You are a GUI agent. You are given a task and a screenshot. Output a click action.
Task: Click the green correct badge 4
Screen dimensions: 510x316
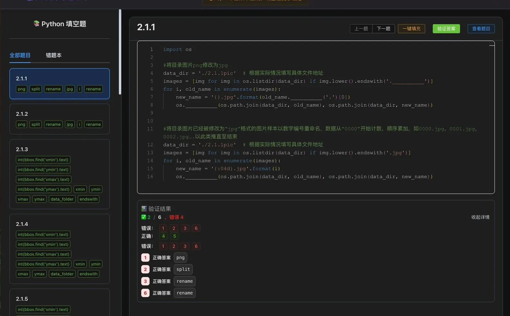(x=163, y=236)
